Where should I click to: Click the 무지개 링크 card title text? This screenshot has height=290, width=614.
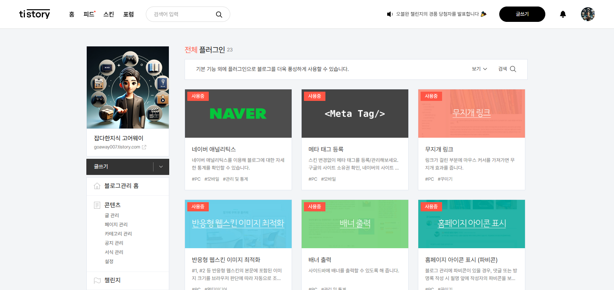tap(439, 149)
